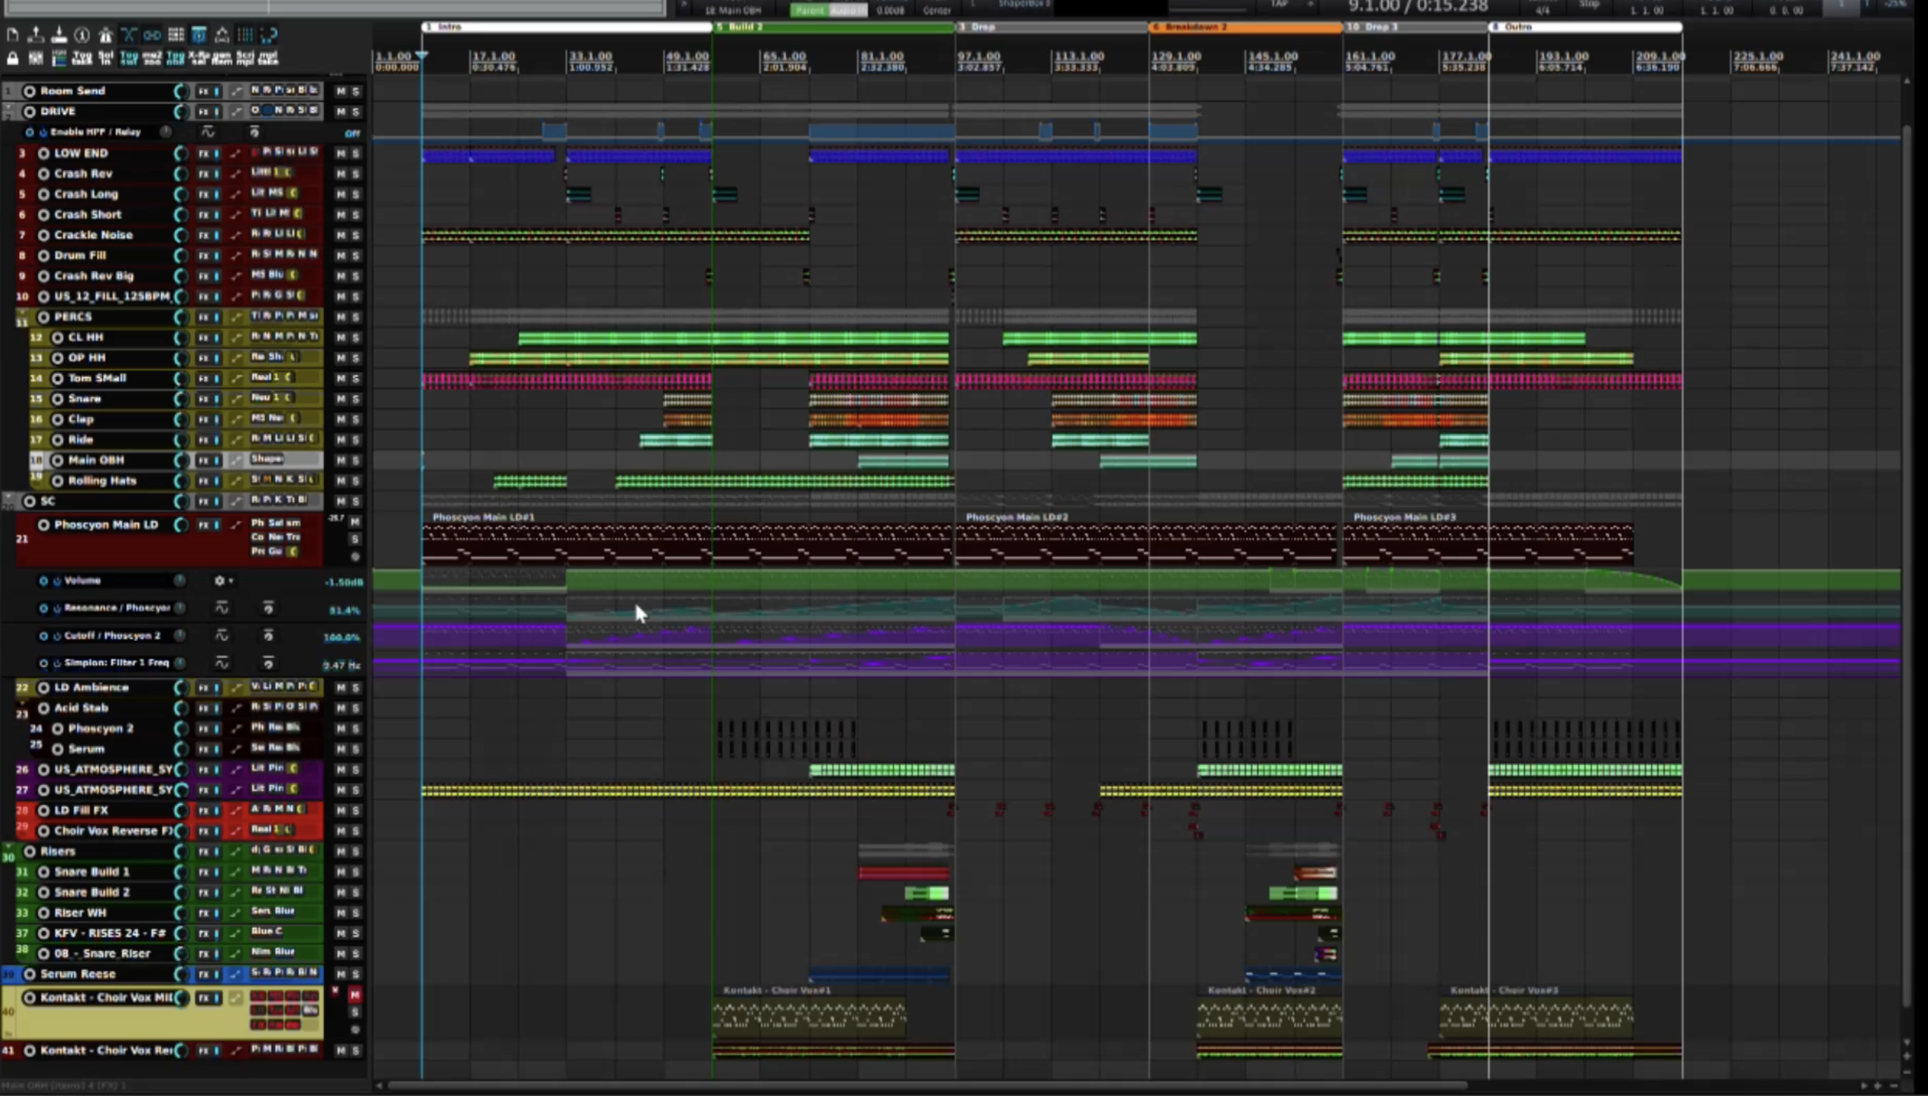Click Kontakt - Choir Vox#1 MIDI item
This screenshot has height=1096, width=1928.
tap(809, 1013)
